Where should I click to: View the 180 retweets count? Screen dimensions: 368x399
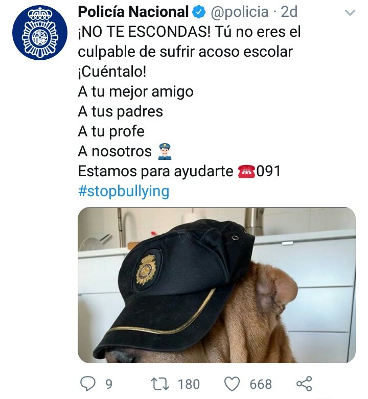coord(189,384)
